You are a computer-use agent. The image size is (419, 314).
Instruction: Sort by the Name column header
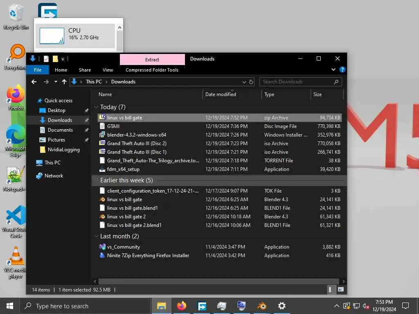point(148,94)
